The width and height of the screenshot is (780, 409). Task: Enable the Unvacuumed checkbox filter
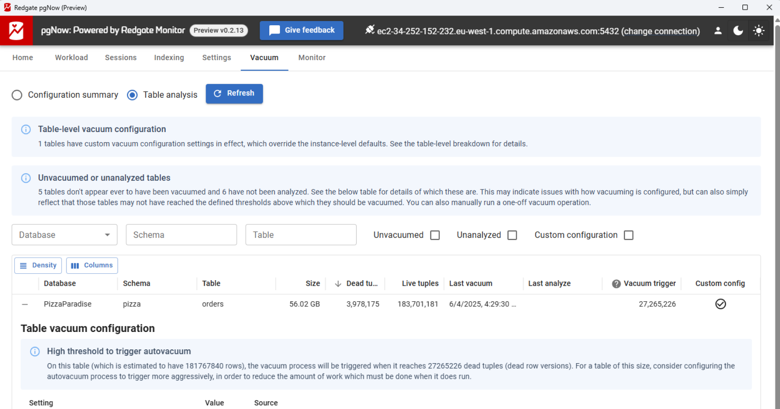point(435,235)
